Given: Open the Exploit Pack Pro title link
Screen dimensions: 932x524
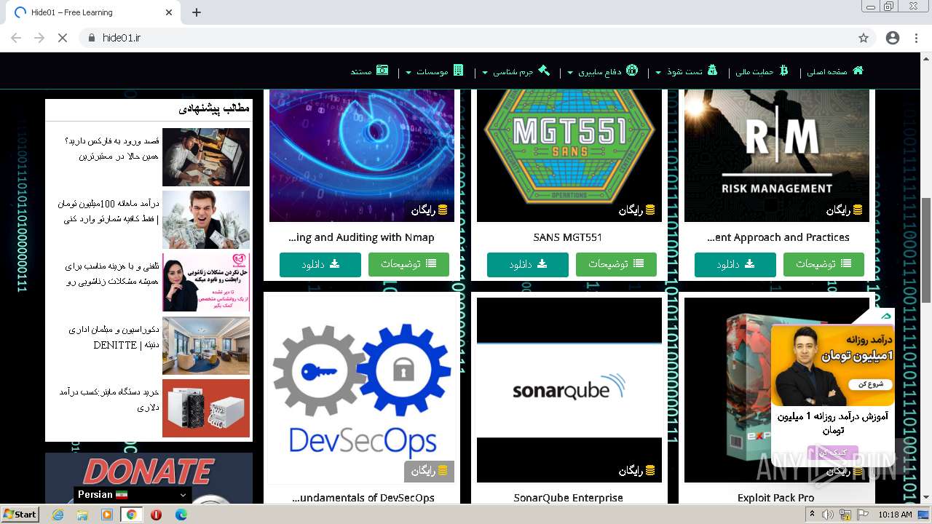Looking at the screenshot, I should click(x=775, y=498).
